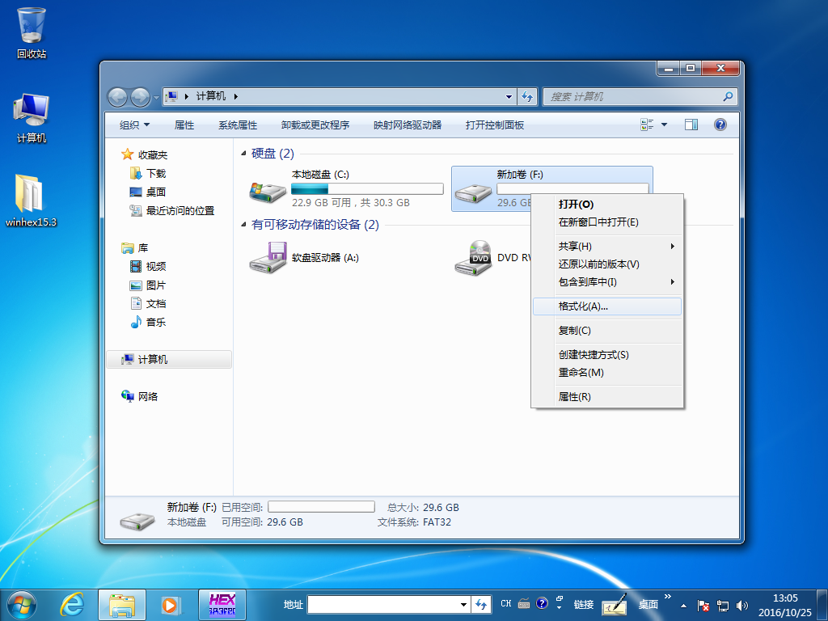The height and width of the screenshot is (621, 828).
Task: Select 图片 library in sidebar
Action: [x=147, y=285]
